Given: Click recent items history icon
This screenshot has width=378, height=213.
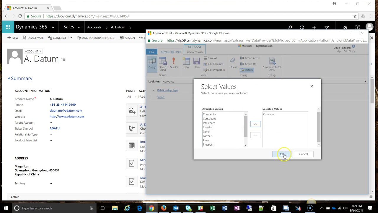Looking at the screenshot, I should 302,28.
